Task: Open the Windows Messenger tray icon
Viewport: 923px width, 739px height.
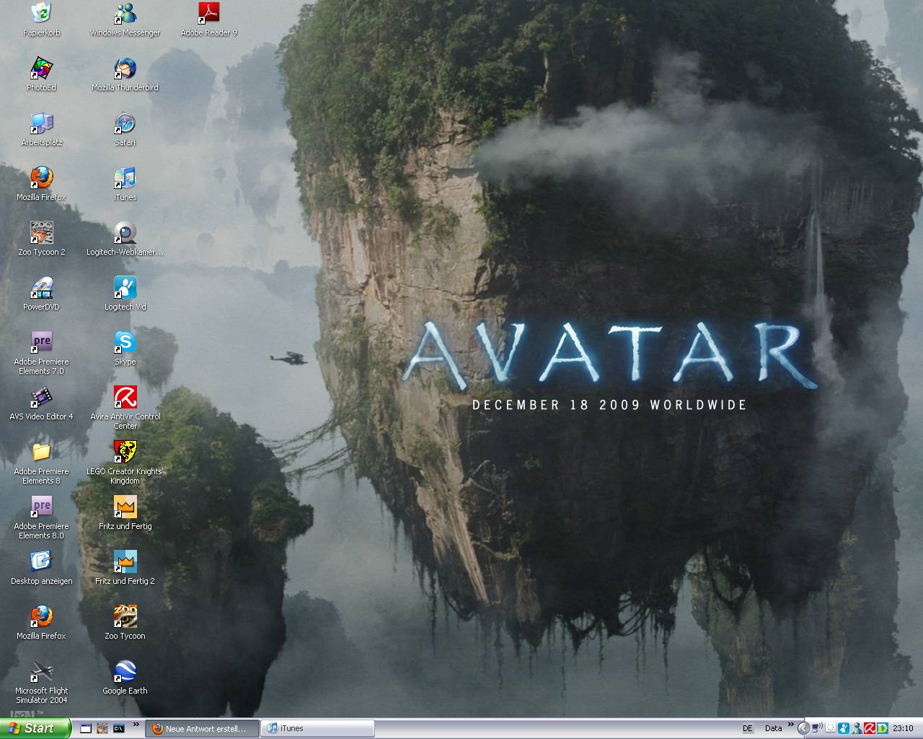Action: click(857, 728)
